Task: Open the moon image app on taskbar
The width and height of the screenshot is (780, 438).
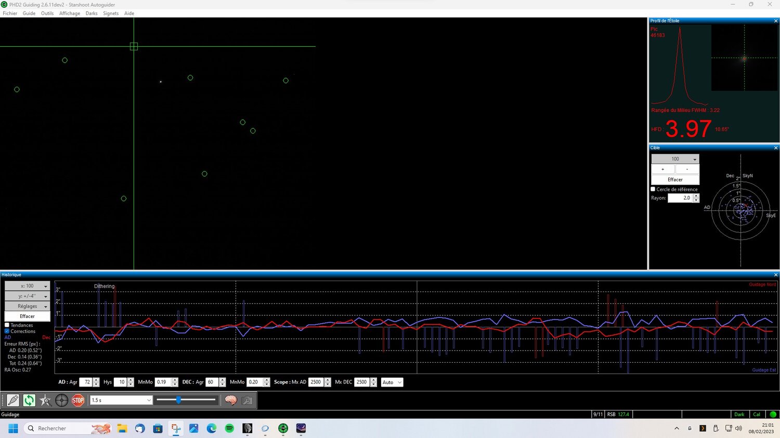Action: 248,428
